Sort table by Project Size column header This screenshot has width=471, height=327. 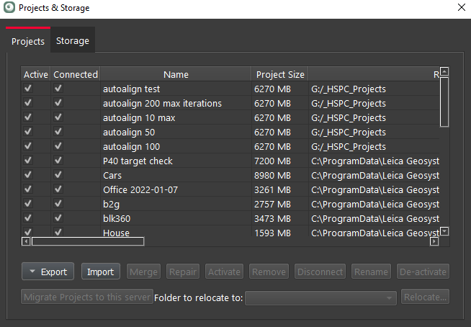pos(280,74)
